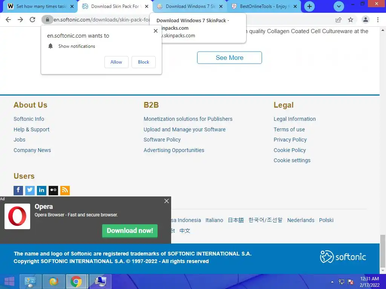The image size is (386, 289).
Task: Show hidden system tray icons
Action: click(332, 282)
